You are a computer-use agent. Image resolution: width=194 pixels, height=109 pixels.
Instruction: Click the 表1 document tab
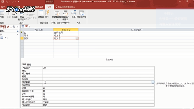coord(25,26)
